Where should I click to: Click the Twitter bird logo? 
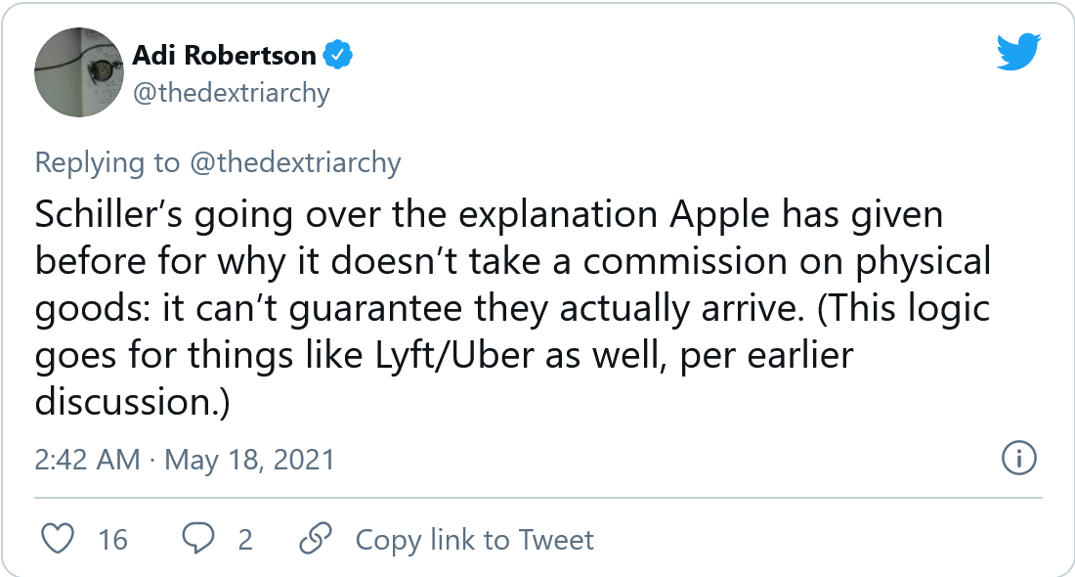(1018, 53)
